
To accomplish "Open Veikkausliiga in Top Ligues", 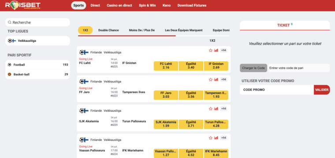I will pos(37,41).
